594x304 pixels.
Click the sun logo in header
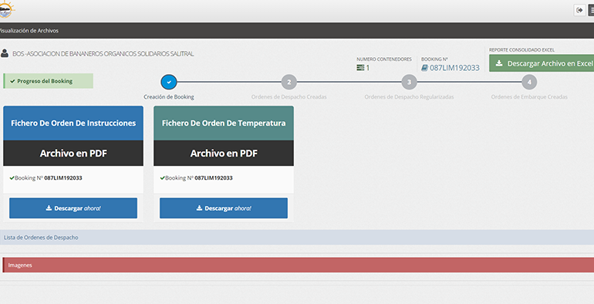click(6, 9)
